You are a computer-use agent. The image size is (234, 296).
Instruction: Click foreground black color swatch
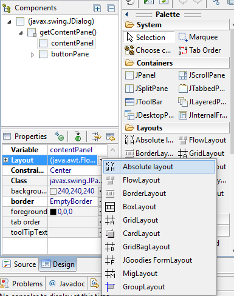[53, 212]
